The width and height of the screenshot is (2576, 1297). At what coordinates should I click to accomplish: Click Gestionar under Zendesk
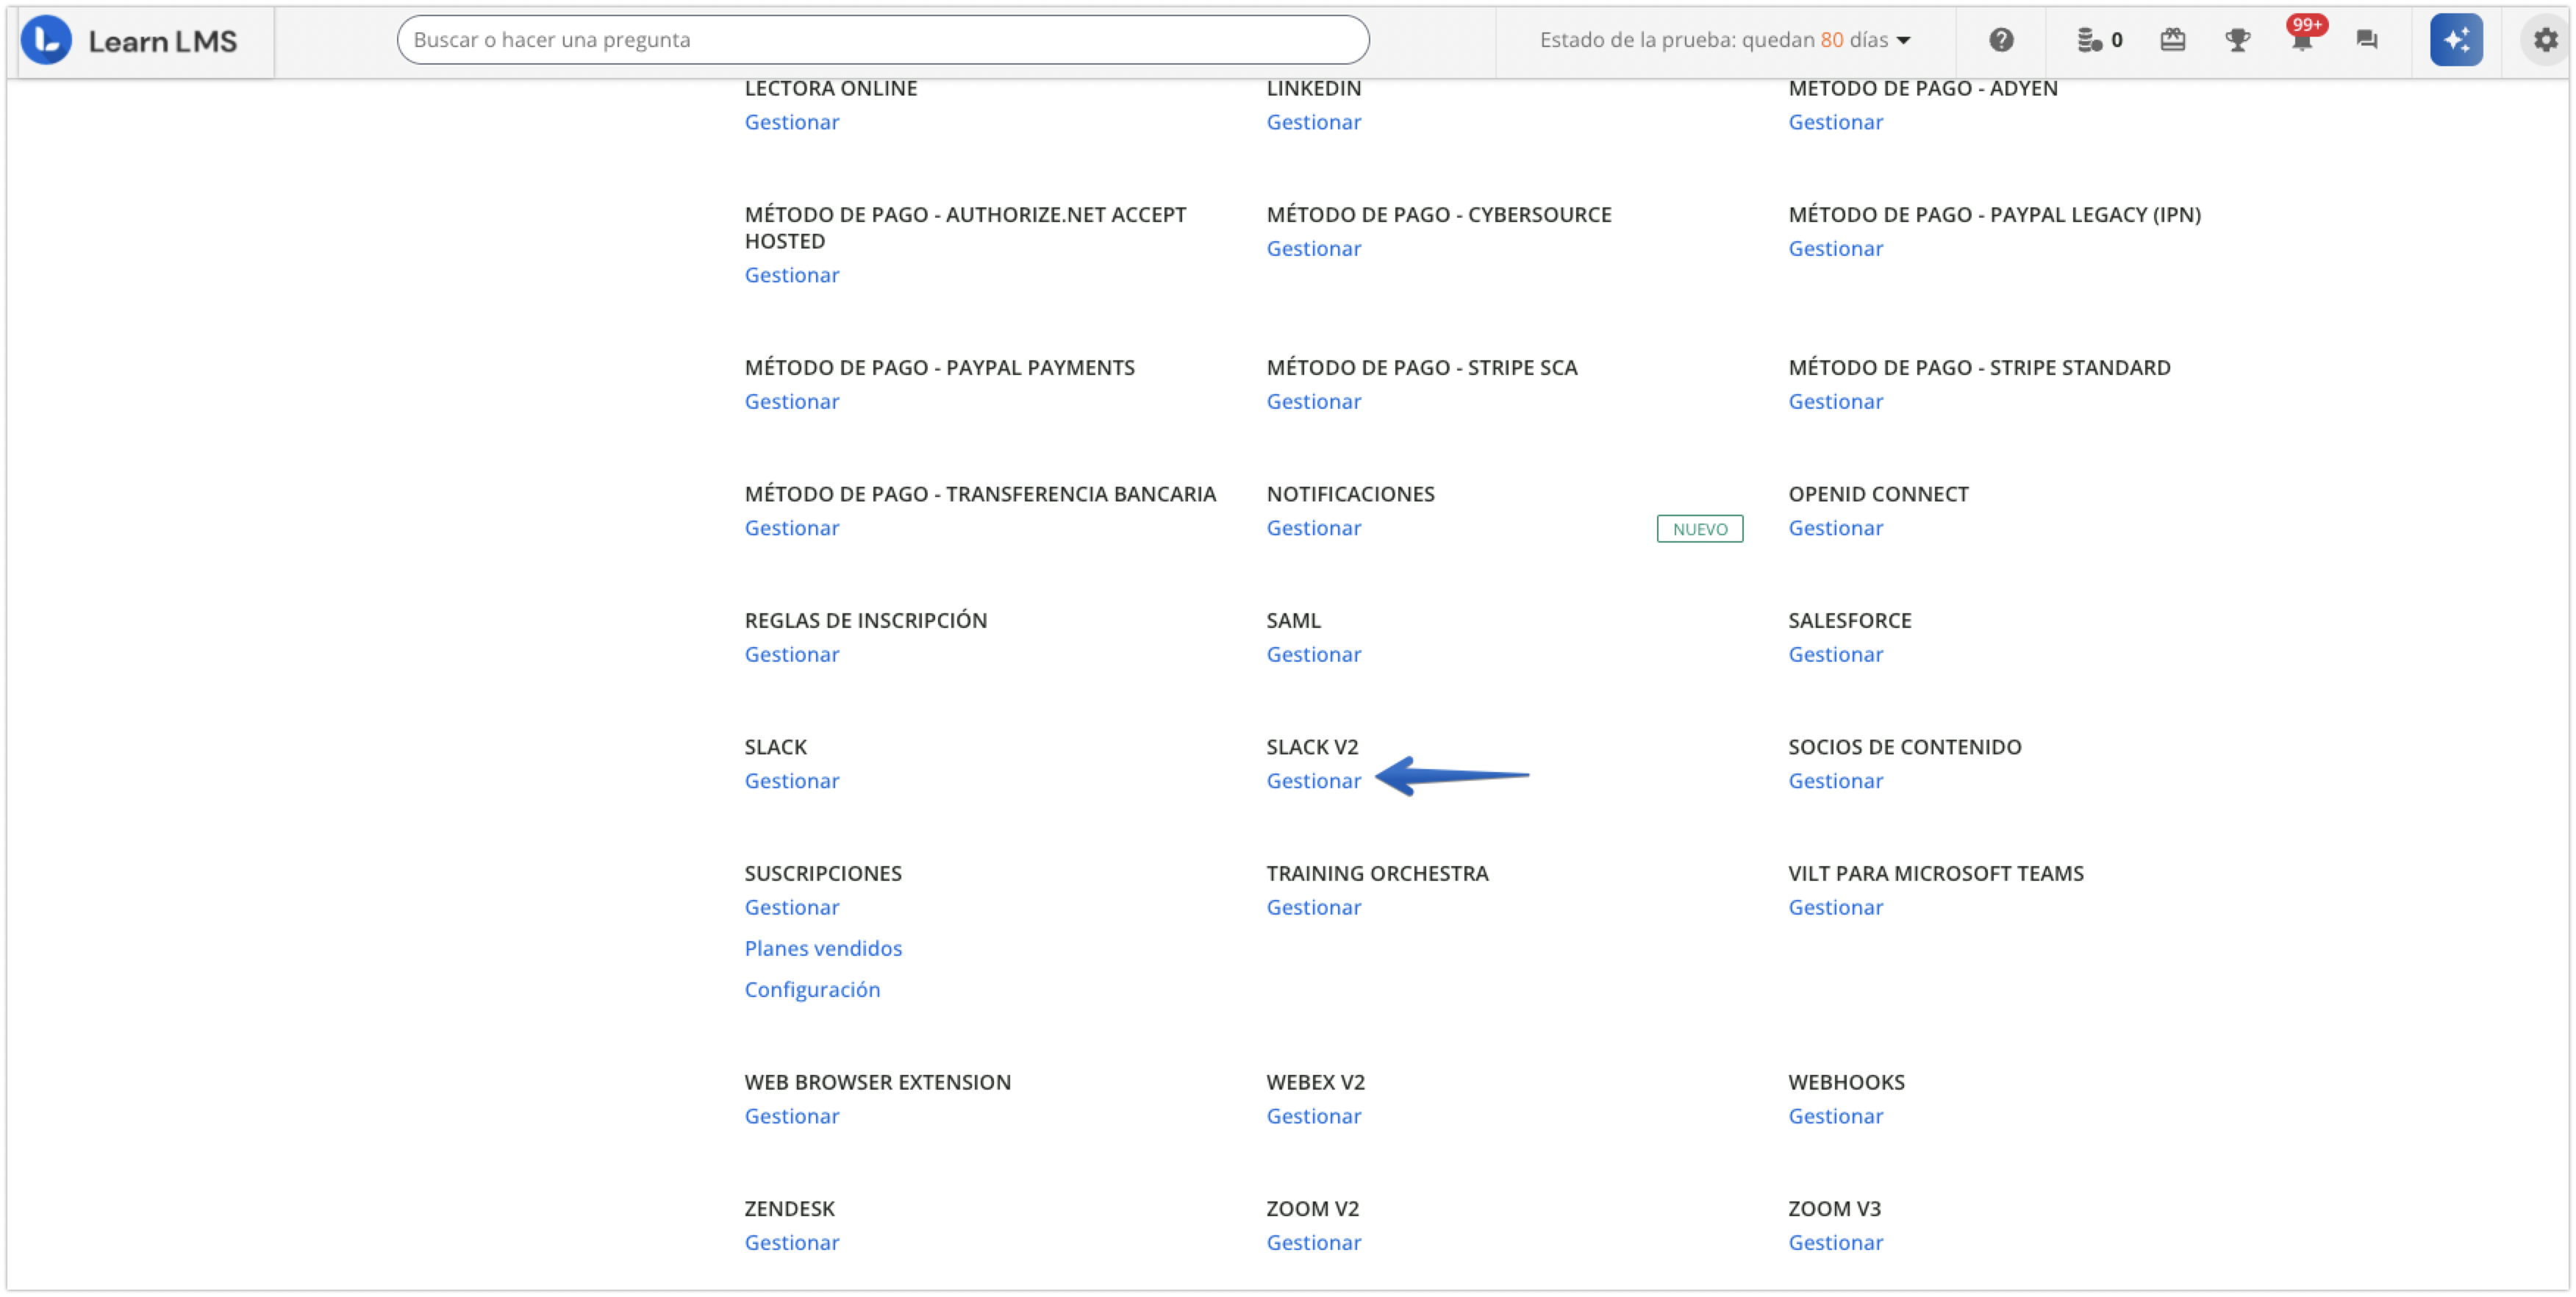pos(791,1242)
